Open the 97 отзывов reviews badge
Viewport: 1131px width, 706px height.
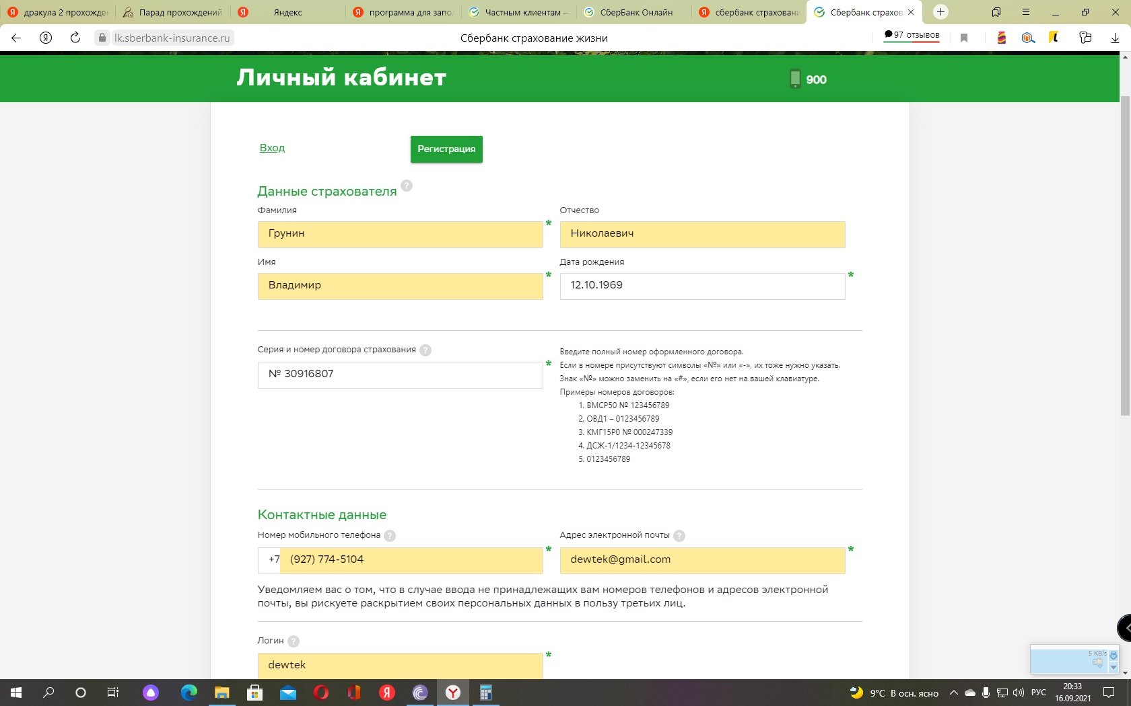912,35
